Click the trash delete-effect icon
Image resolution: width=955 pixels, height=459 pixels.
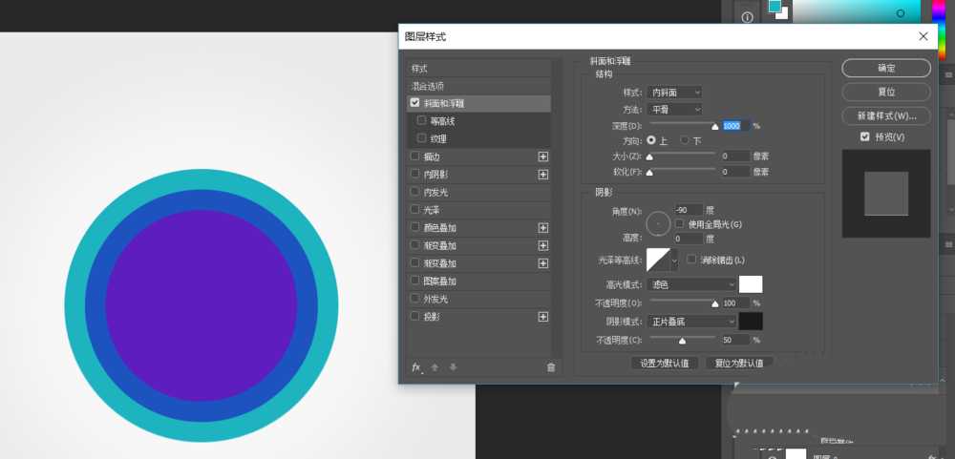tap(550, 367)
